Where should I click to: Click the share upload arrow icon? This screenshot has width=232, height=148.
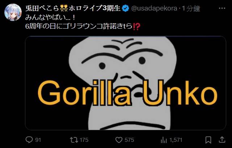click(222, 140)
